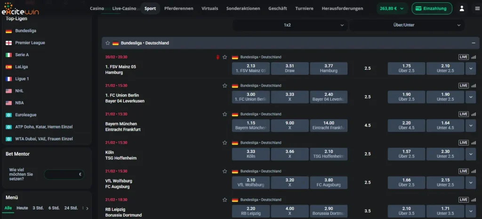
Task: Select Serie A in Top-Ligen sidebar
Action: (22, 55)
